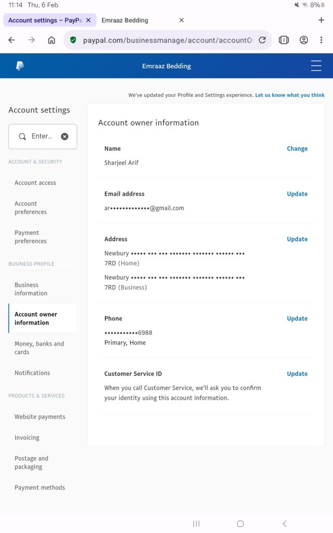Image resolution: width=333 pixels, height=533 pixels.
Task: Select Money, banks and cards
Action: coord(39,348)
